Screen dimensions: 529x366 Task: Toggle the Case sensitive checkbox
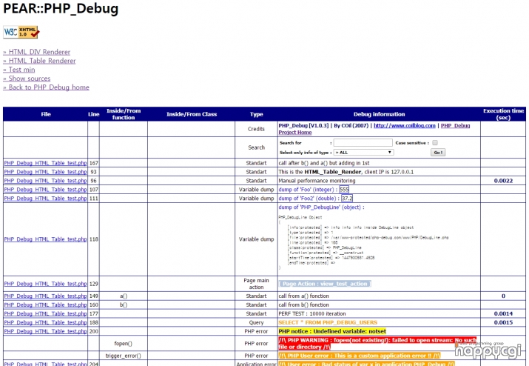435,142
